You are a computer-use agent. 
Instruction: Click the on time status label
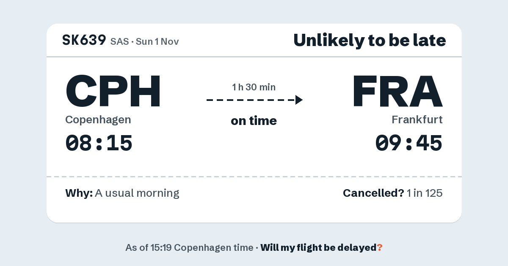click(x=254, y=121)
